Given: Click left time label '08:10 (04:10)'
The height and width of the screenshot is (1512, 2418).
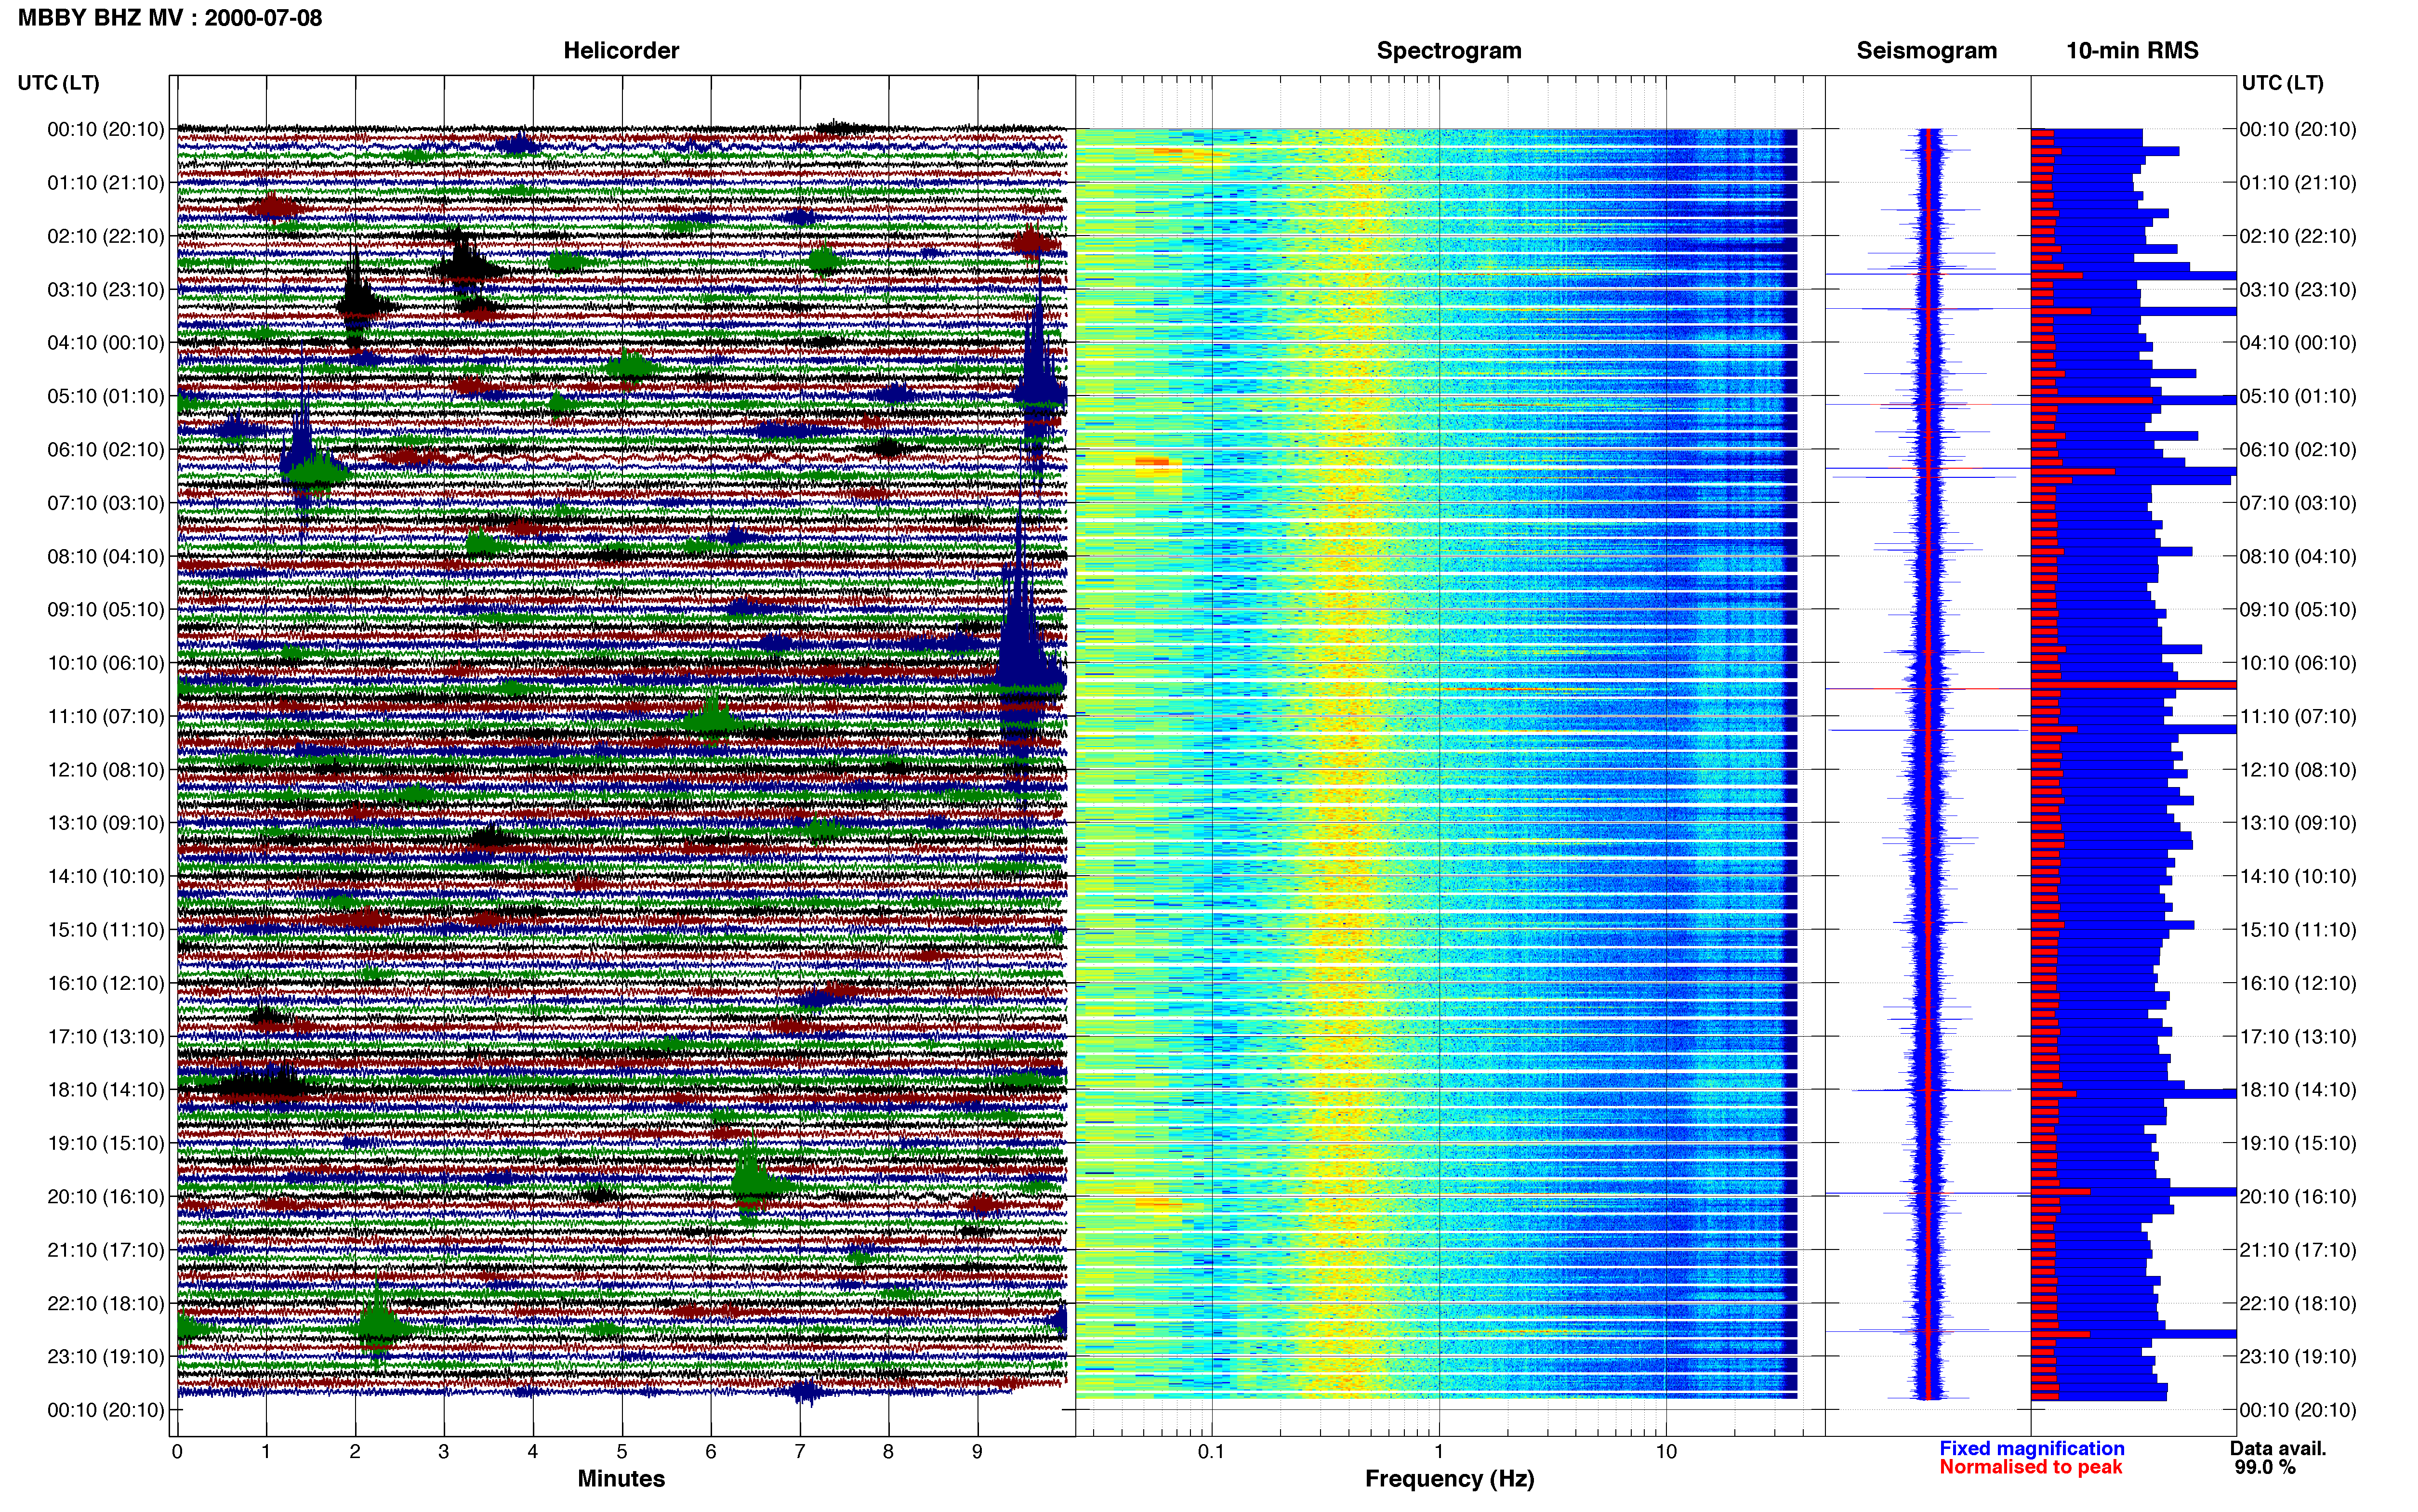Looking at the screenshot, I should click(x=106, y=556).
